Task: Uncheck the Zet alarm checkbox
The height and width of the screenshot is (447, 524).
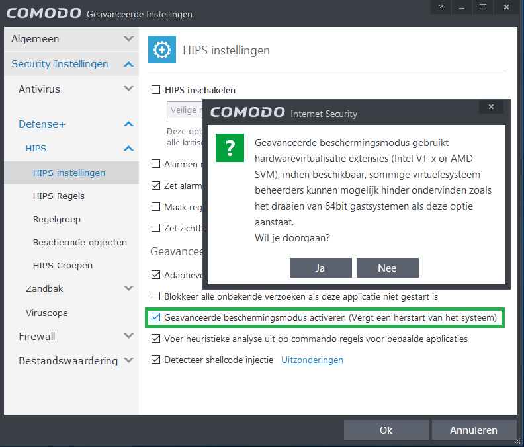Action: (155, 185)
